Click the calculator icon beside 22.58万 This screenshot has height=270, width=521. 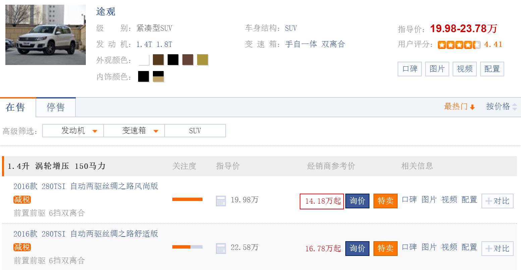221,249
